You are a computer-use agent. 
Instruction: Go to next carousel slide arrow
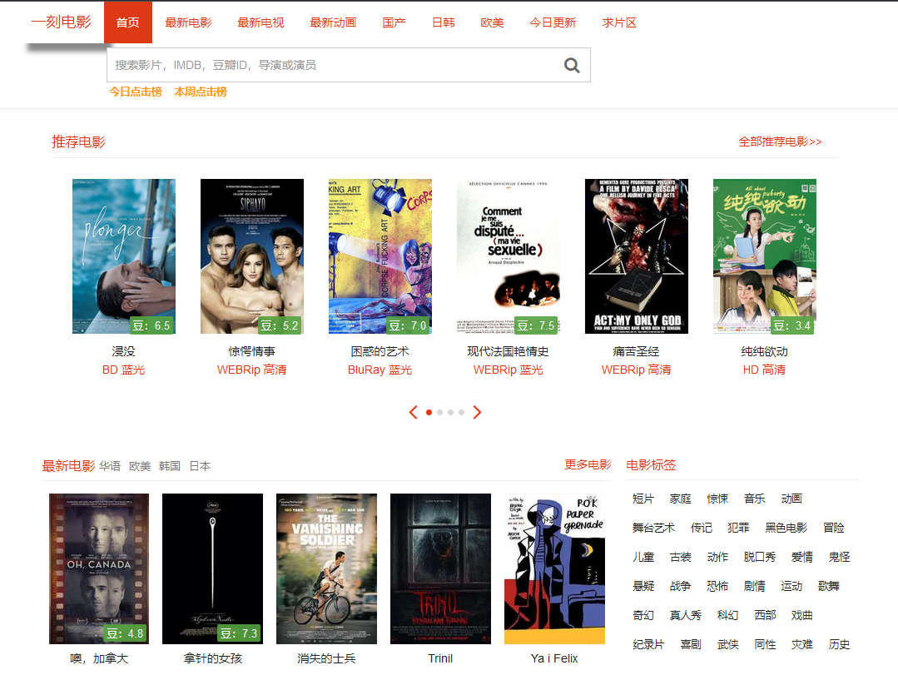(477, 412)
